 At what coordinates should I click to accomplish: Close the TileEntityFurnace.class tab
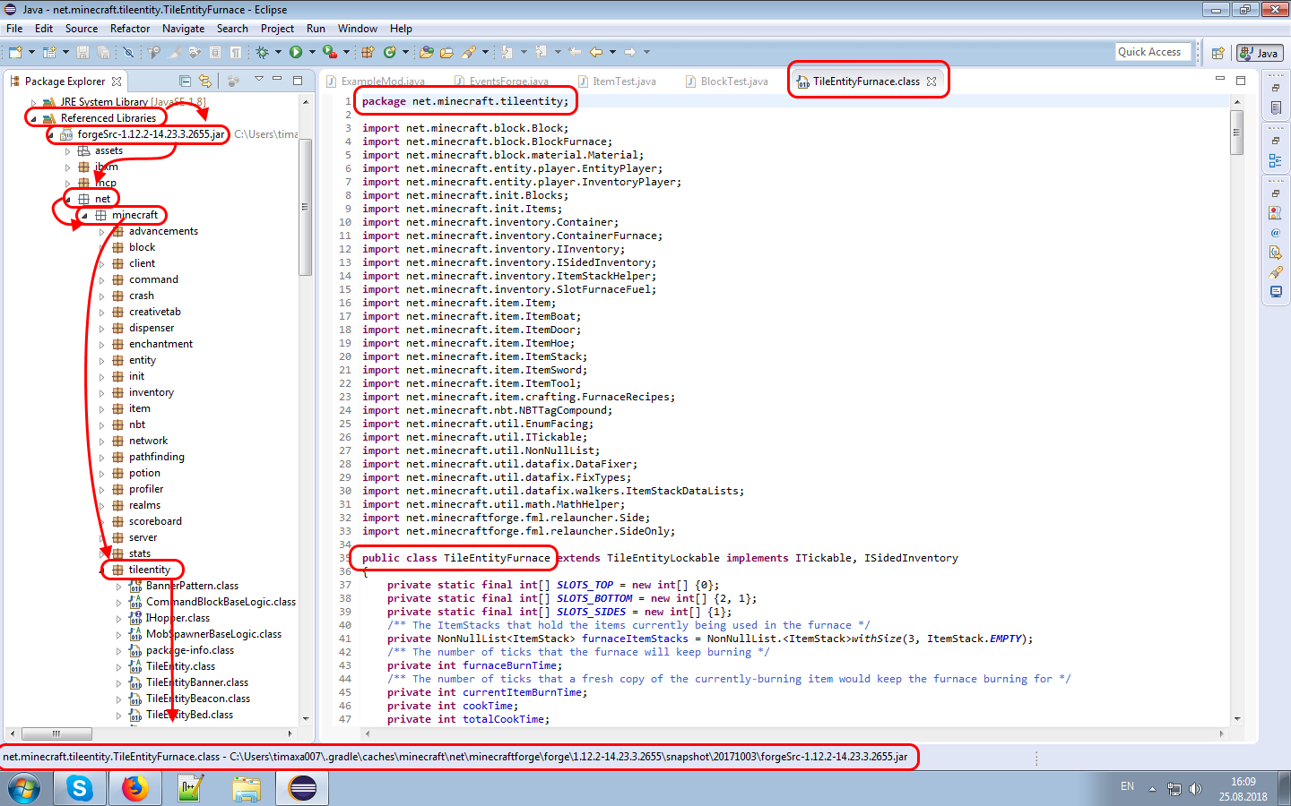[931, 81]
